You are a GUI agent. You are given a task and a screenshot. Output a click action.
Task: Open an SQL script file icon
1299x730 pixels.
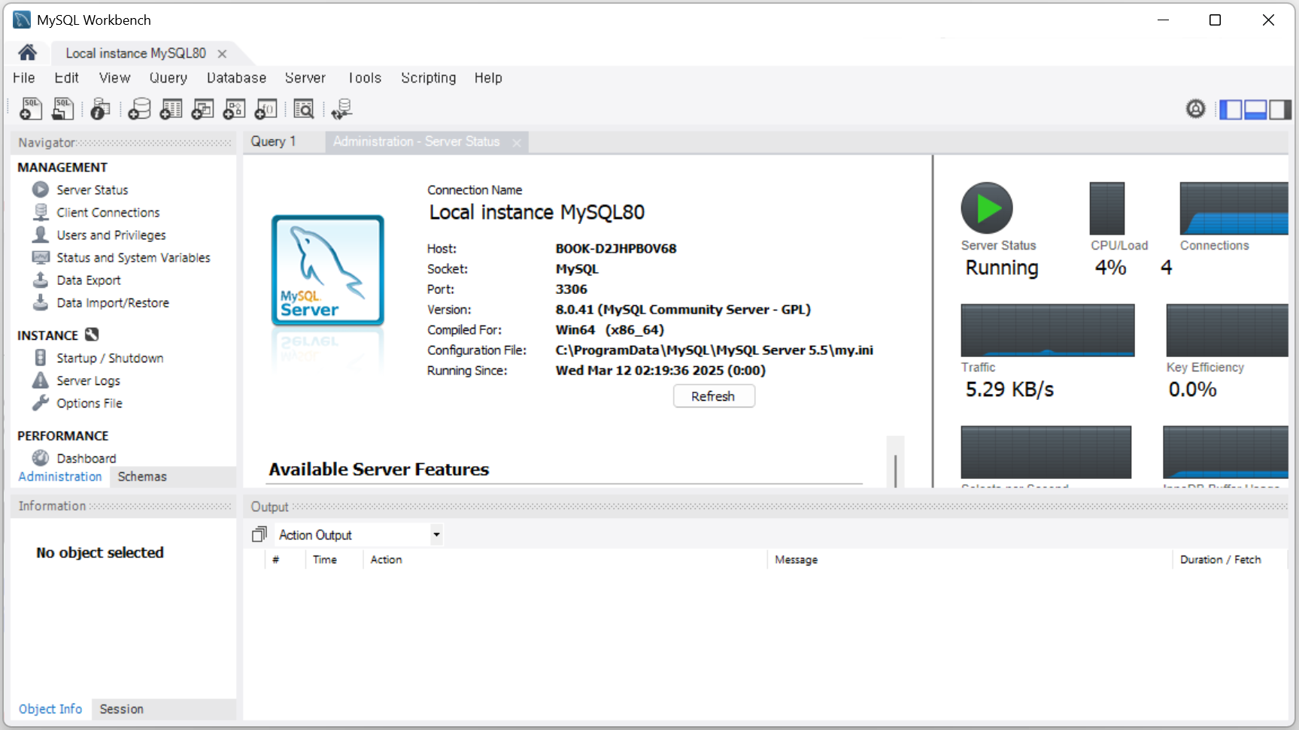pyautogui.click(x=62, y=109)
